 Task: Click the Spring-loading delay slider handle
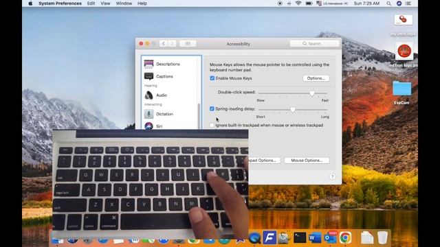point(293,110)
